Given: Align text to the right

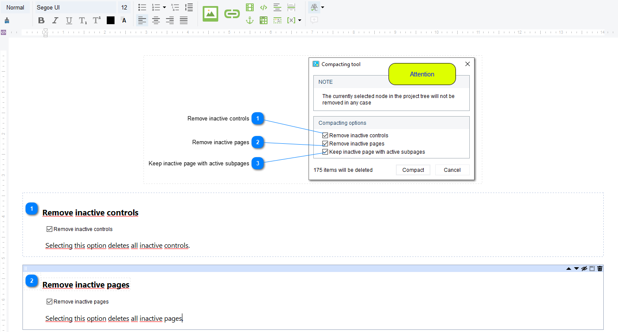Looking at the screenshot, I should [170, 20].
